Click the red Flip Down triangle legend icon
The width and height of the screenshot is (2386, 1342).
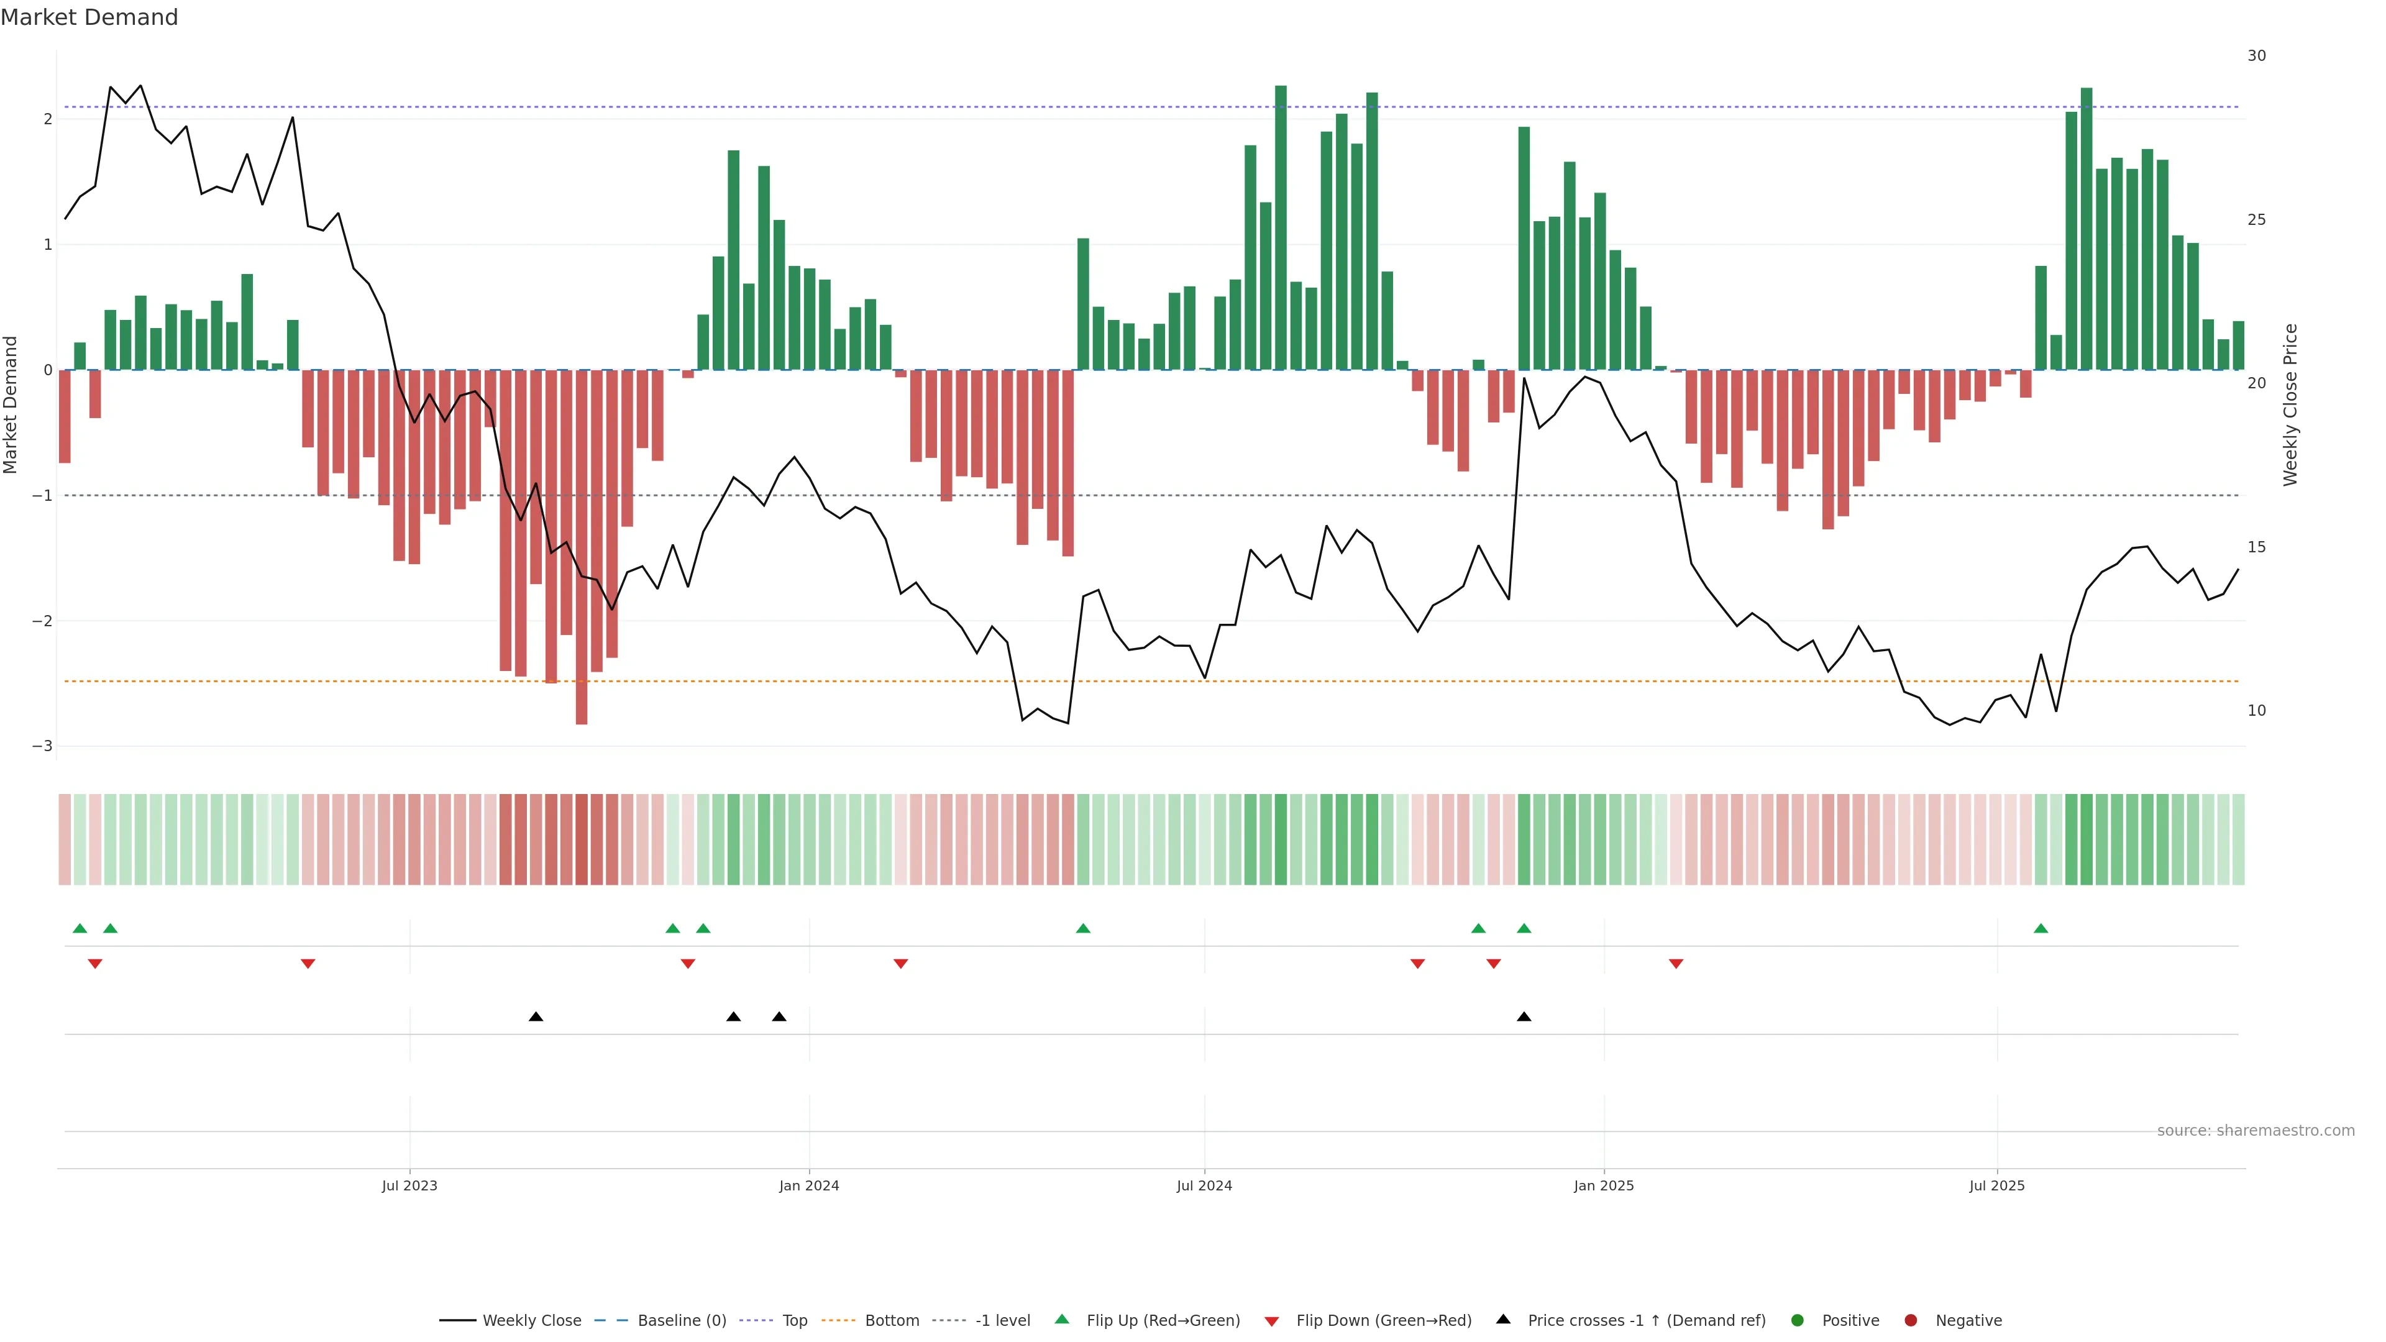(1272, 1321)
